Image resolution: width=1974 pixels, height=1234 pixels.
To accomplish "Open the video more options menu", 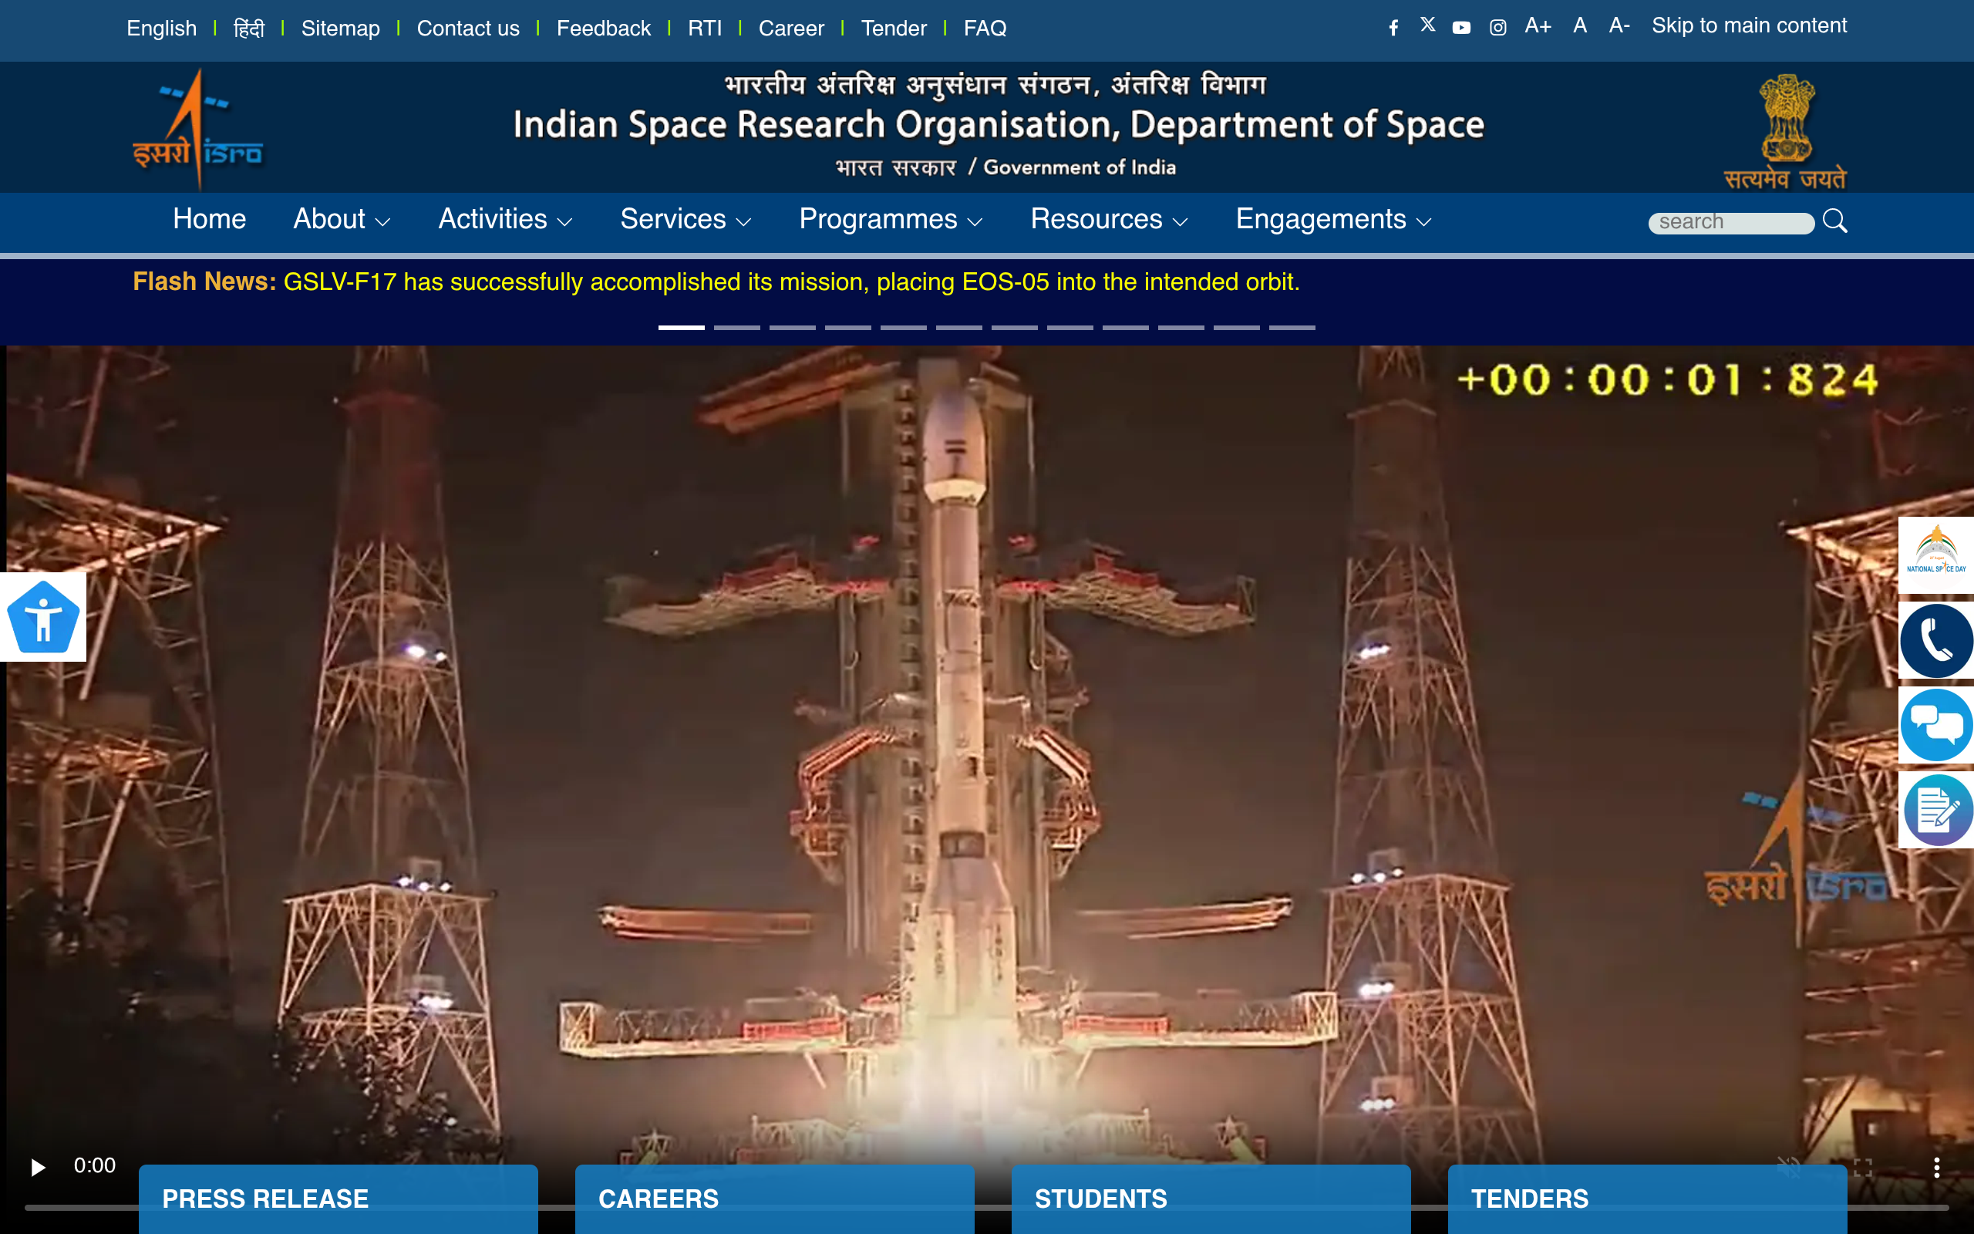I will 1936,1168.
